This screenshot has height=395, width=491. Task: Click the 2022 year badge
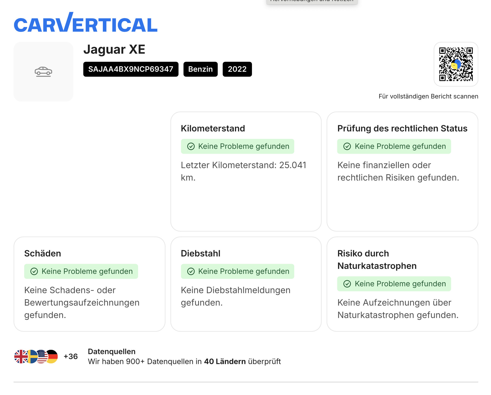point(237,69)
